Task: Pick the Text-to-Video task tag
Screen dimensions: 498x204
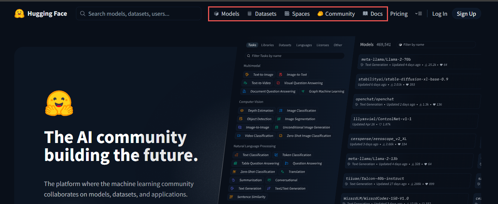Action: click(x=257, y=83)
